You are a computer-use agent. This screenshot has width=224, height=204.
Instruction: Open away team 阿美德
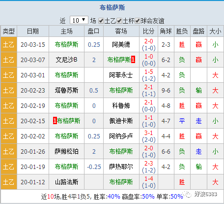click(121, 44)
